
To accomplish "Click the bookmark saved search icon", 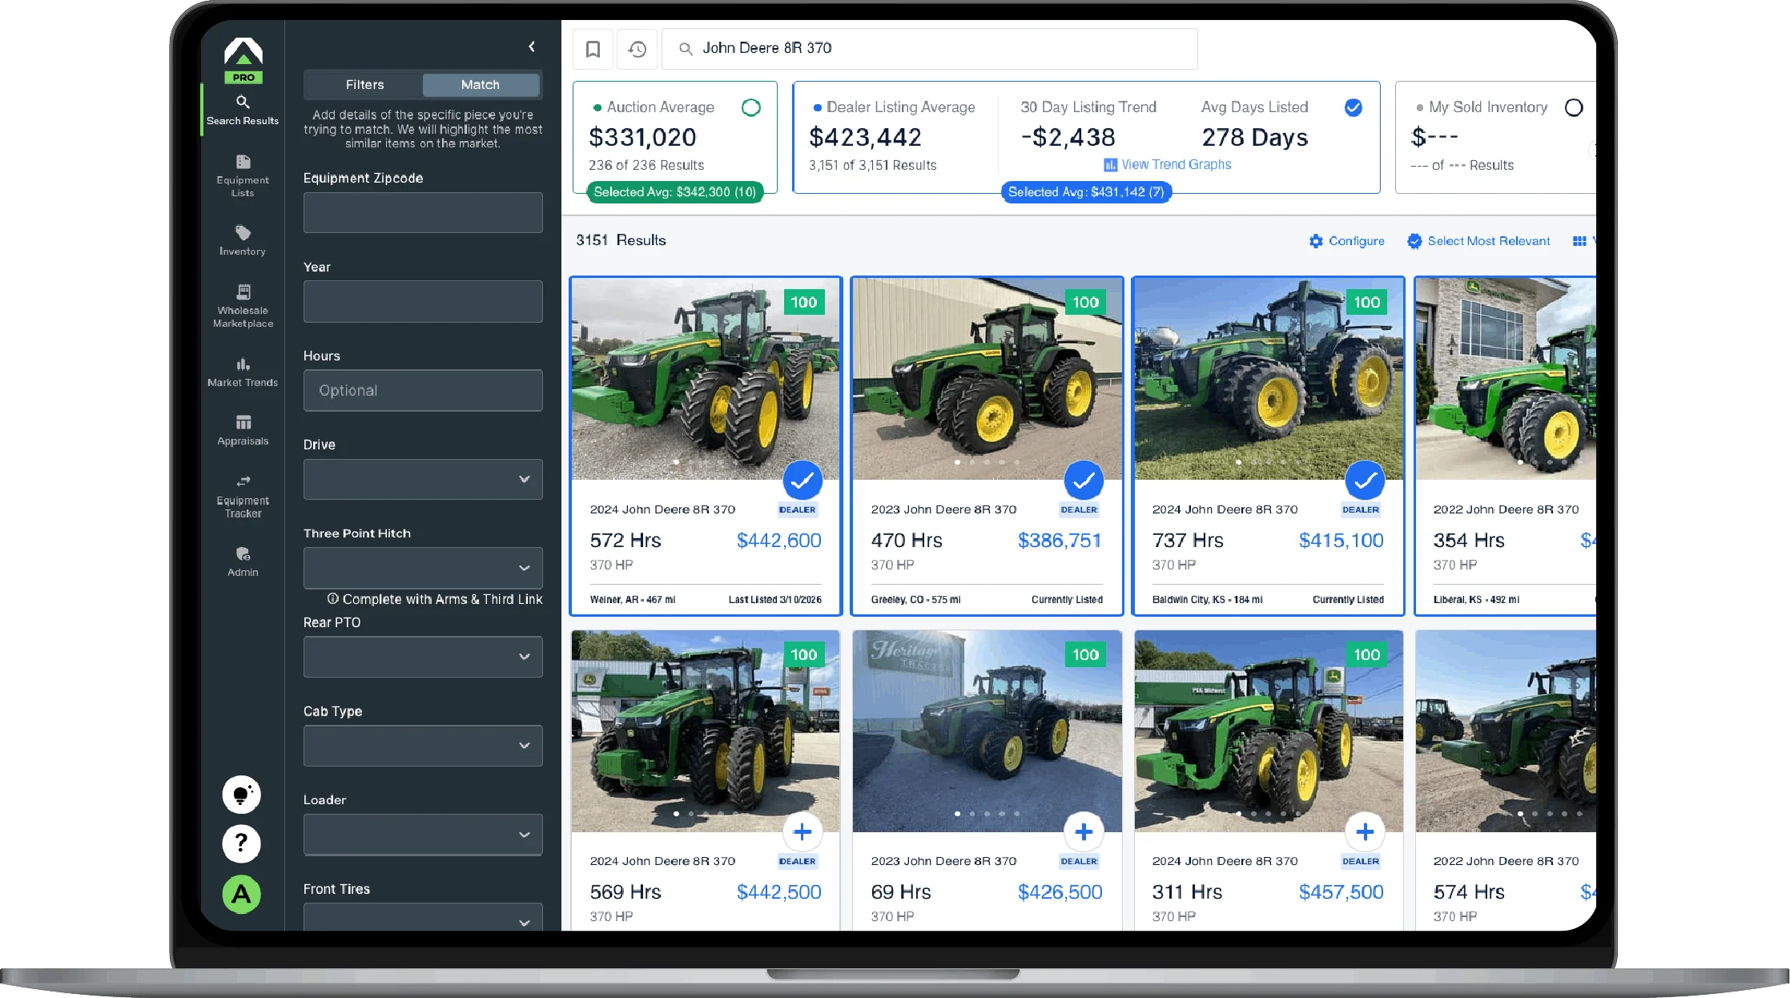I will 593,50.
